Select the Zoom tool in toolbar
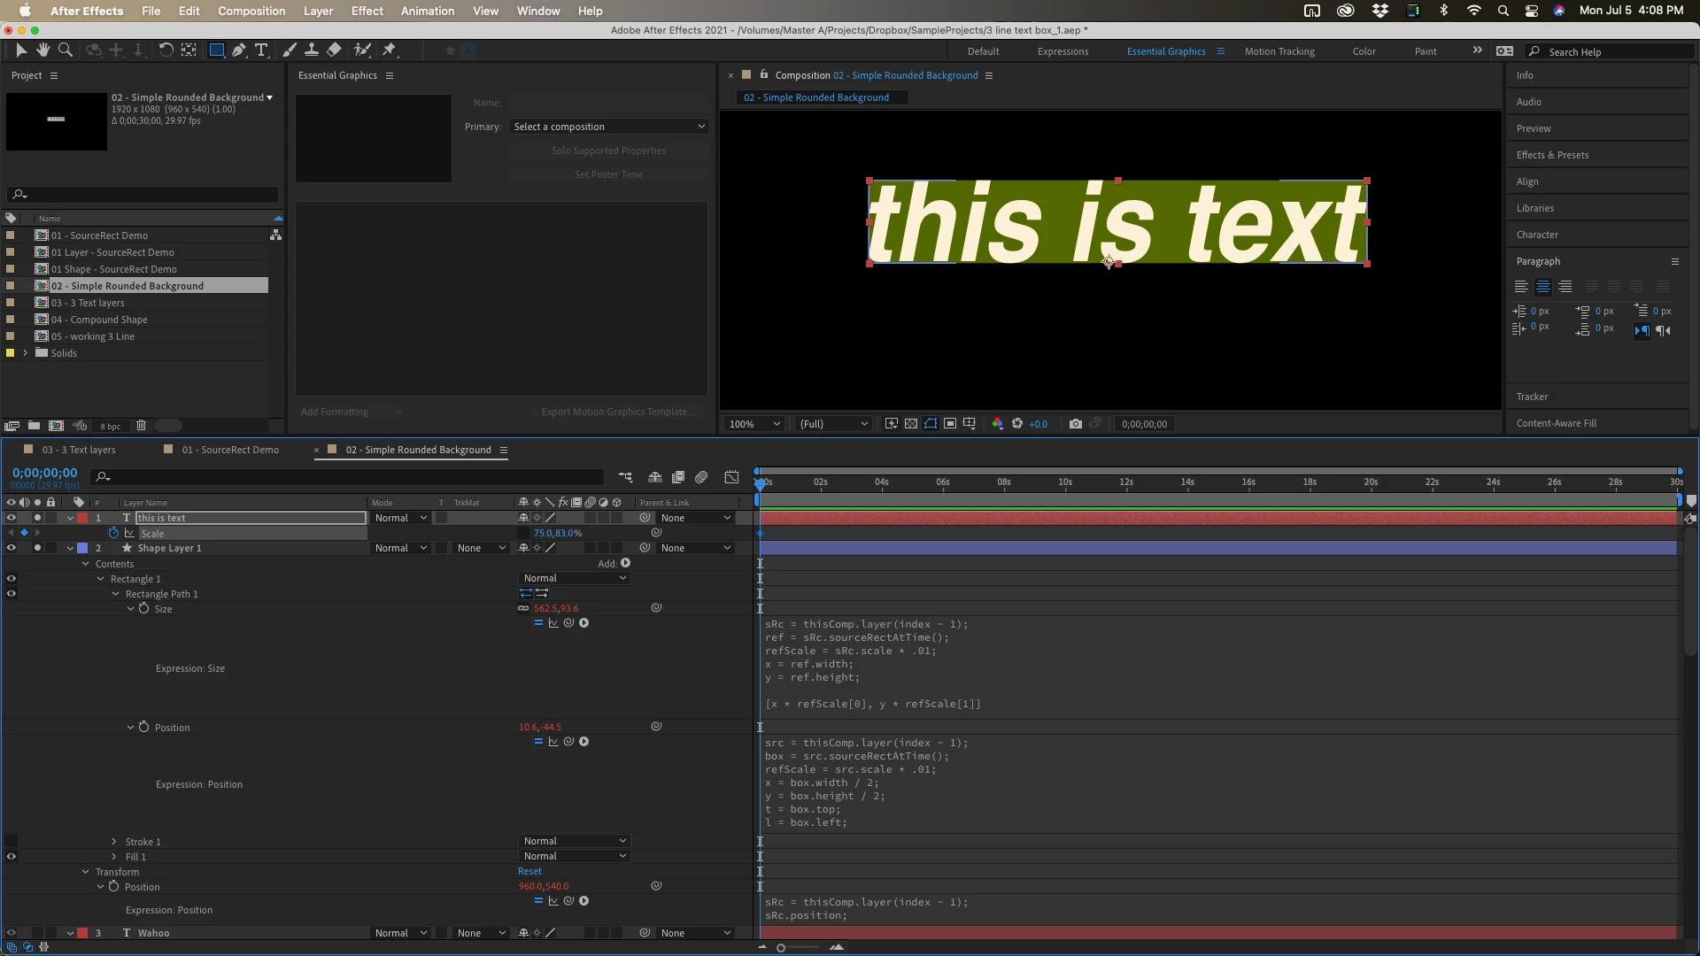The width and height of the screenshot is (1700, 956). (x=65, y=50)
